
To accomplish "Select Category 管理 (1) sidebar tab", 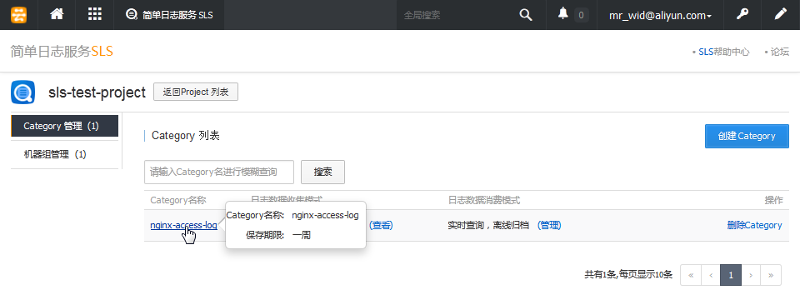I will tap(65, 126).
